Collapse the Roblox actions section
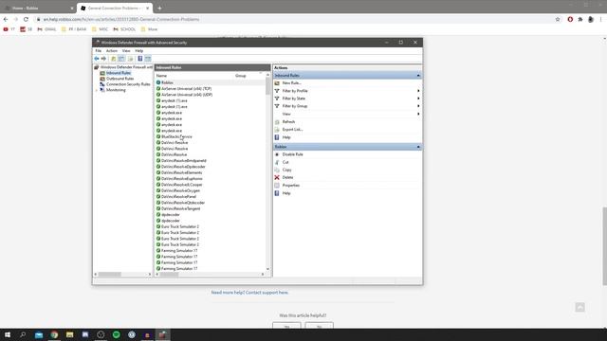 click(418, 147)
